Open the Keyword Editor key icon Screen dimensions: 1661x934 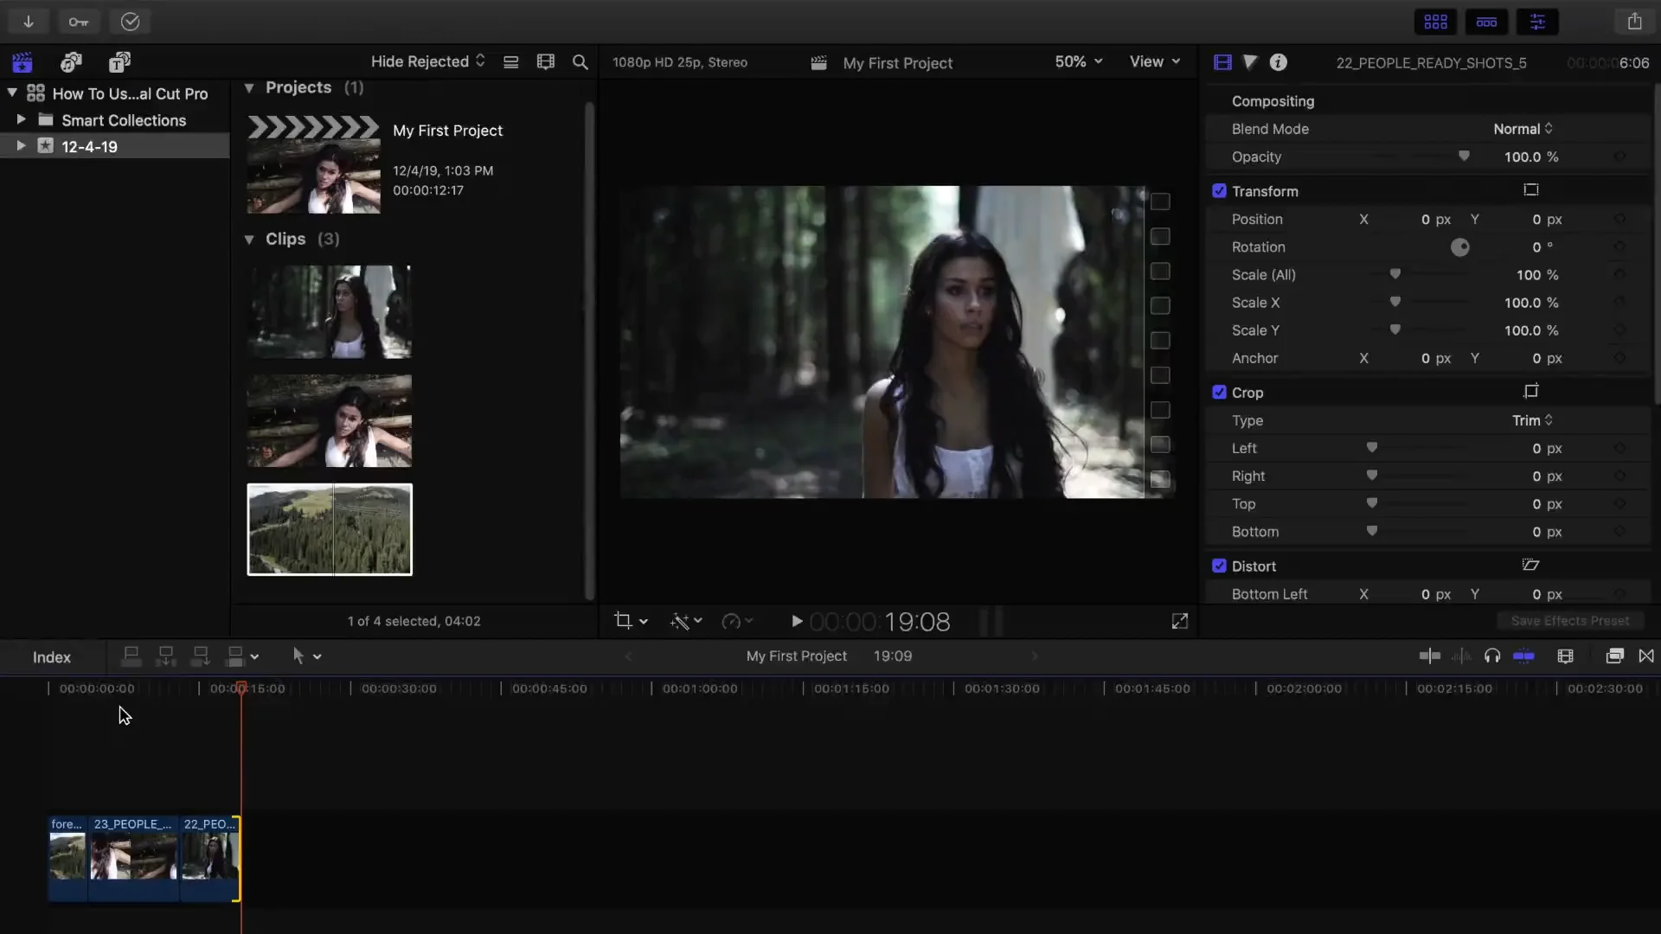click(79, 22)
